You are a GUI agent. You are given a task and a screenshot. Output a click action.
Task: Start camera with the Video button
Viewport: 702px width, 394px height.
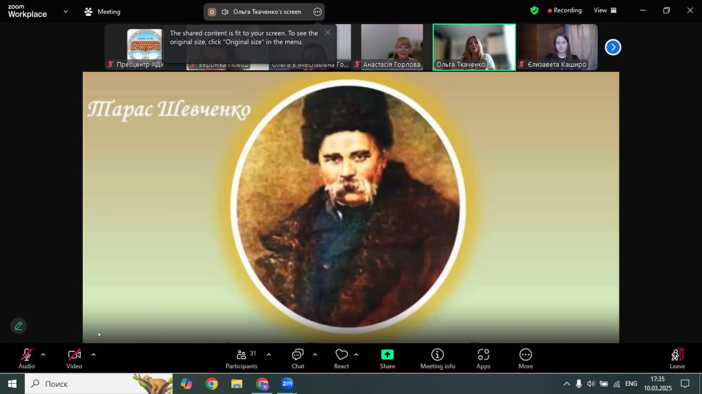[x=74, y=359]
